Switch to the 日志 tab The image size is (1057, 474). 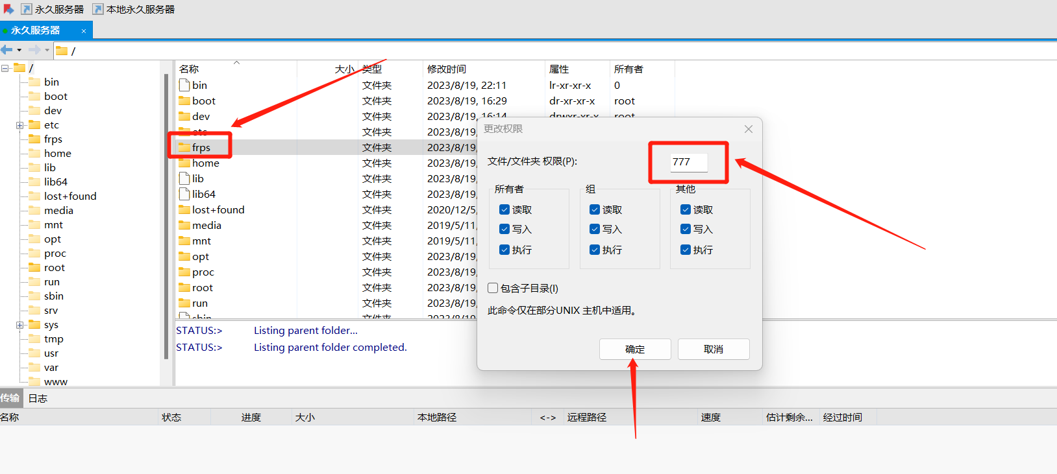[x=38, y=398]
